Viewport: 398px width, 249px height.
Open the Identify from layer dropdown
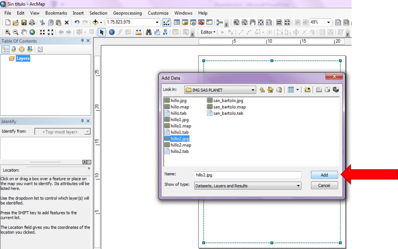tap(88, 132)
